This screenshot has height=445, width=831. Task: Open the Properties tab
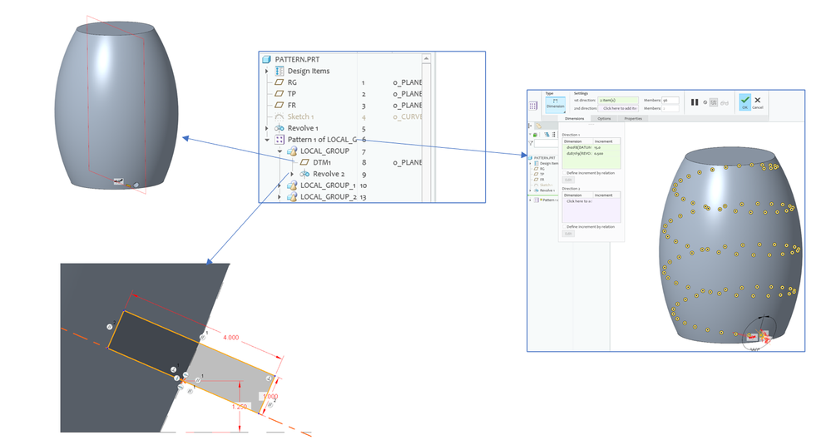tap(634, 119)
